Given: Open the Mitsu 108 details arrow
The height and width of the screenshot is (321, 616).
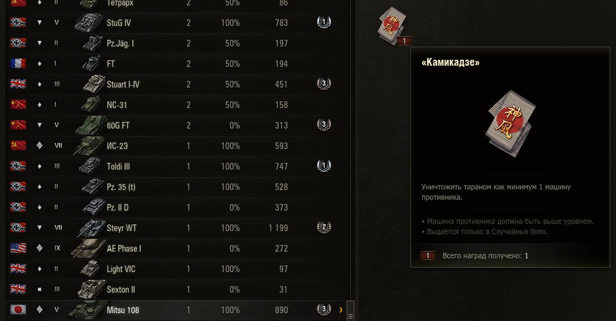Looking at the screenshot, I should click(x=341, y=310).
